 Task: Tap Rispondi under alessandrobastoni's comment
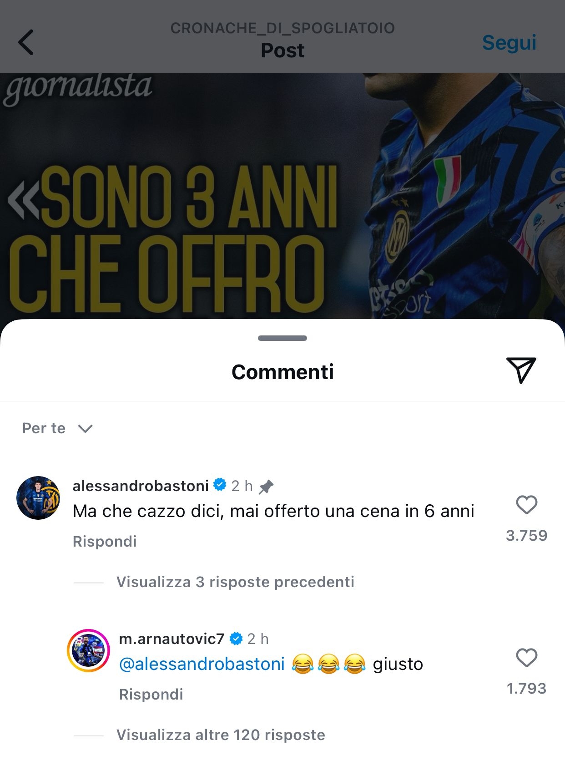click(x=105, y=541)
